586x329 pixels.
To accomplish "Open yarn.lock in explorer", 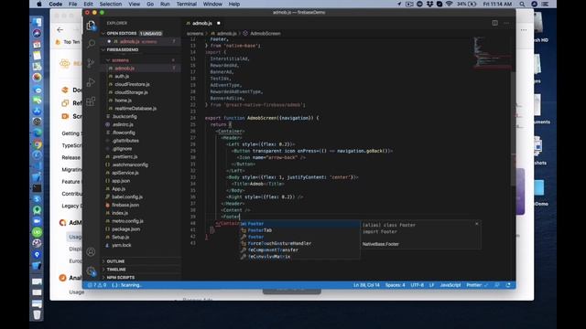I will [x=122, y=245].
